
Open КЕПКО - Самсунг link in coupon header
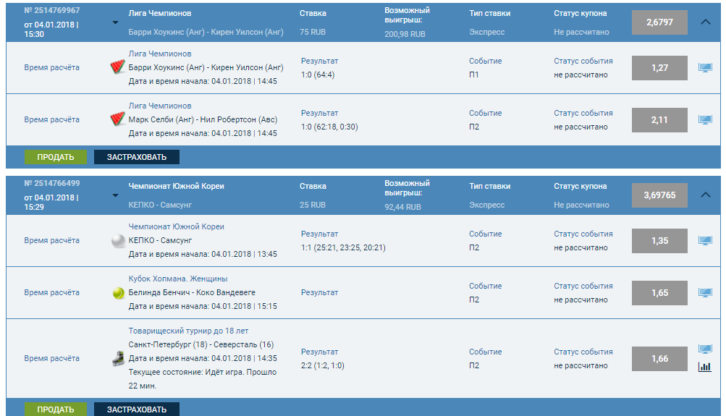(160, 205)
